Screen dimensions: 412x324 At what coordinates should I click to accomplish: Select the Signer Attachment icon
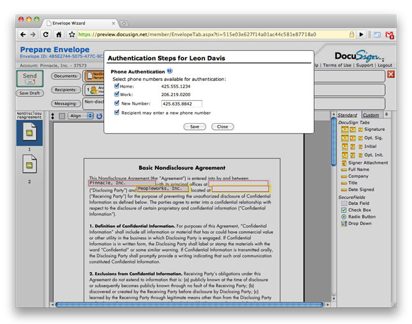point(344,163)
